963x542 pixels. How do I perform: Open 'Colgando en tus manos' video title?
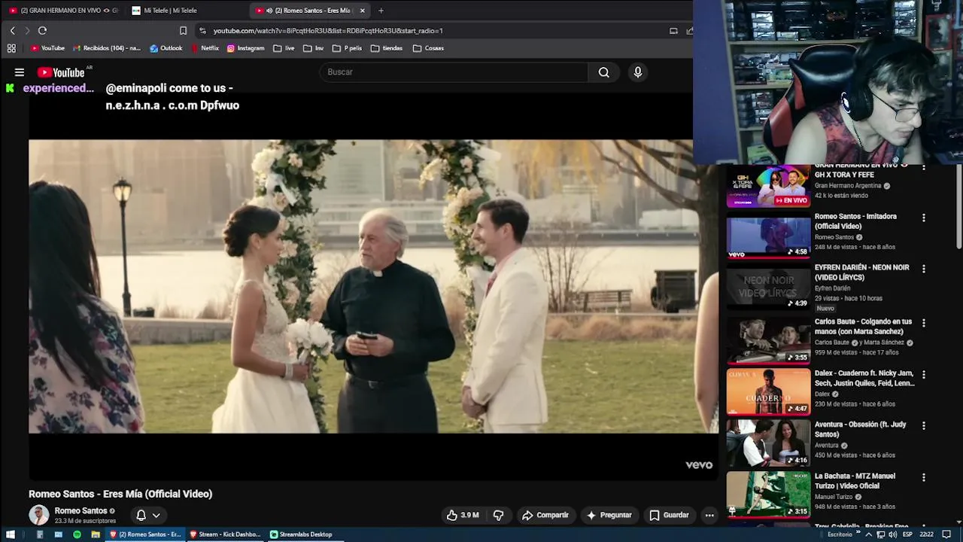863,327
